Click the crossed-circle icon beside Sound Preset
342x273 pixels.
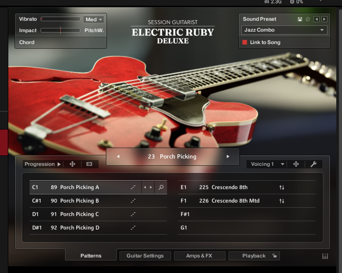[x=308, y=19]
